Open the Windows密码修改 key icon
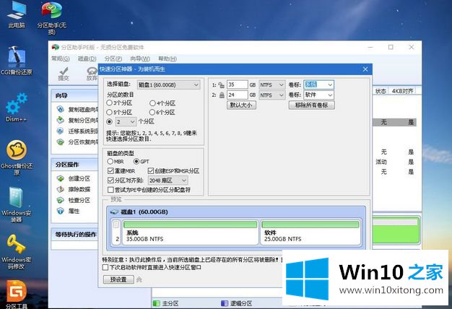This screenshot has height=309, width=452. 17,251
